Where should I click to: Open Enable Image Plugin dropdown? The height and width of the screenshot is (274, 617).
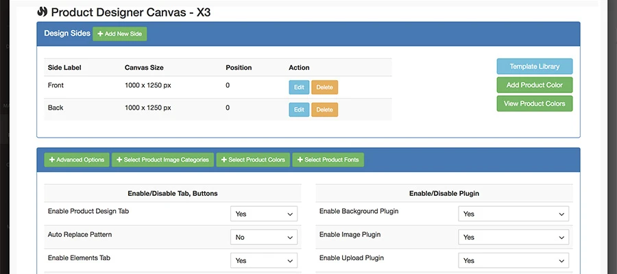coord(513,237)
